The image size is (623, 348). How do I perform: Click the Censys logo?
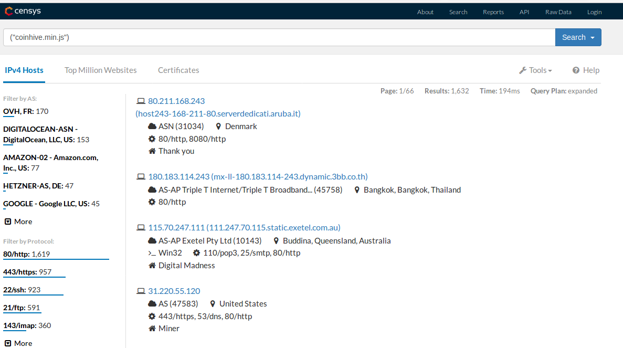tap(23, 11)
